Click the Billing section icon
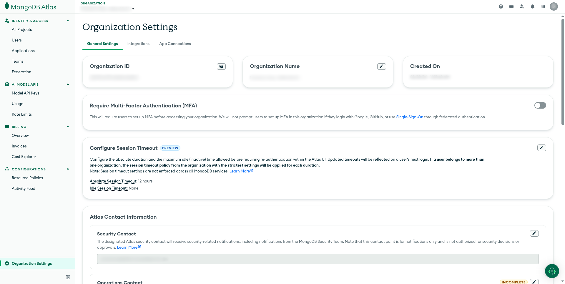565x284 pixels. (7, 127)
